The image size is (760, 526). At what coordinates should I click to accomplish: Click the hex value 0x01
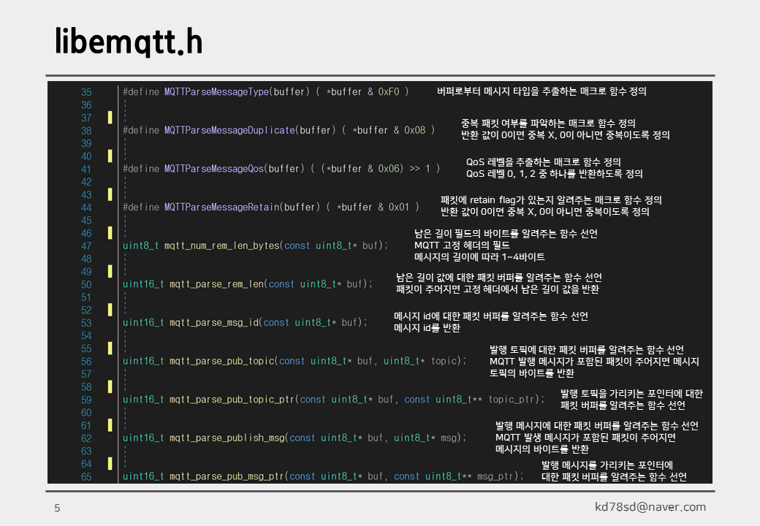pyautogui.click(x=399, y=207)
